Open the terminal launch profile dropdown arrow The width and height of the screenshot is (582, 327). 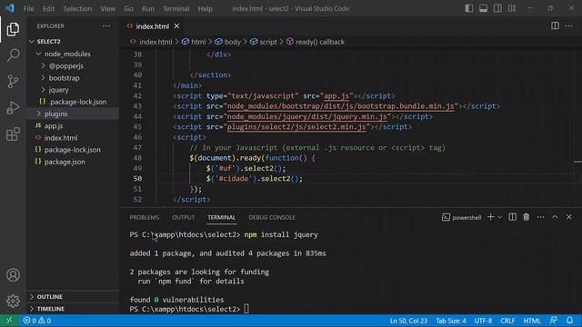coord(499,217)
